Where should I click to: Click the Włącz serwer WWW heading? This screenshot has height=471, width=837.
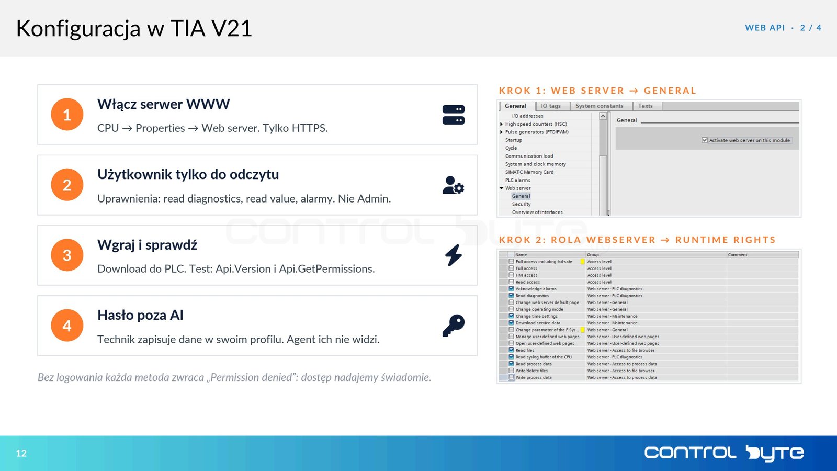(163, 104)
